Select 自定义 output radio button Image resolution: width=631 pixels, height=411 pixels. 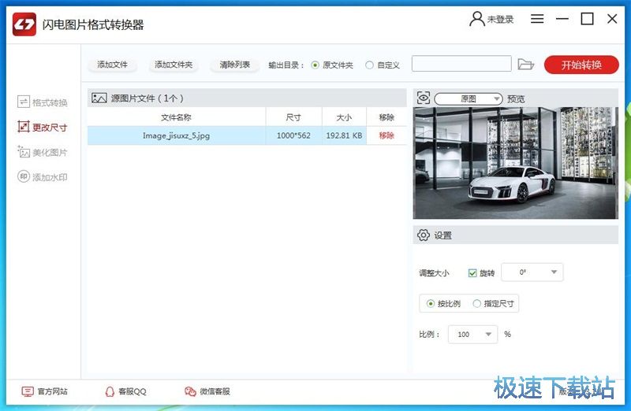[x=369, y=65]
